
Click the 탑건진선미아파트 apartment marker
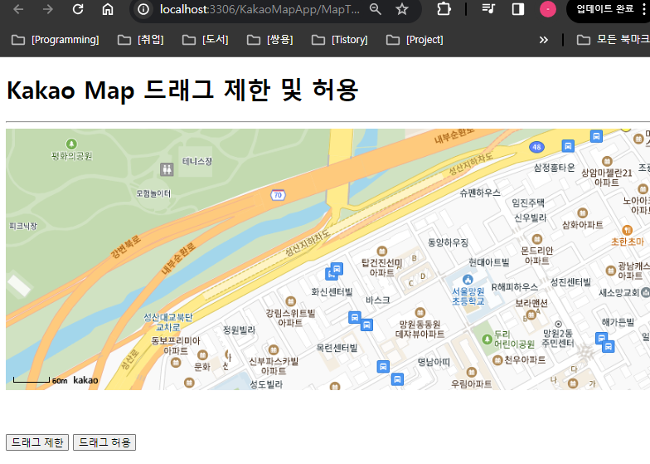pyautogui.click(x=381, y=251)
